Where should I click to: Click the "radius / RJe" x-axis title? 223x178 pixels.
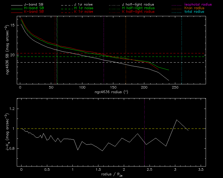[x=111, y=174]
